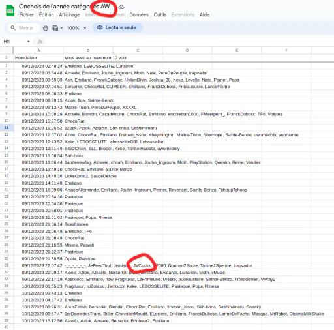Screen dimensions: 334x330
Task: Select cell 'Azlok, flow, Sainte-Benzo'
Action: coord(89,100)
